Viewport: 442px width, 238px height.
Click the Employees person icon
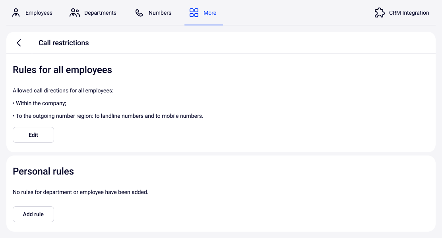pos(16,13)
